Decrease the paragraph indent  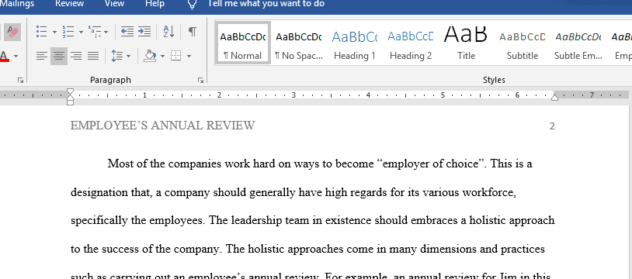(127, 32)
